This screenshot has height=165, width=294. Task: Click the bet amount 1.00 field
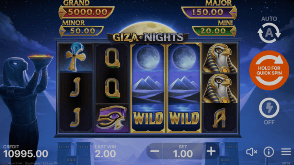[183, 152]
